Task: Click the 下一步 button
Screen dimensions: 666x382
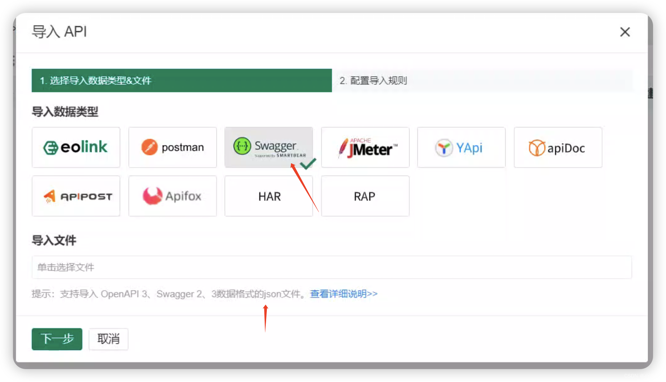Action: click(57, 339)
